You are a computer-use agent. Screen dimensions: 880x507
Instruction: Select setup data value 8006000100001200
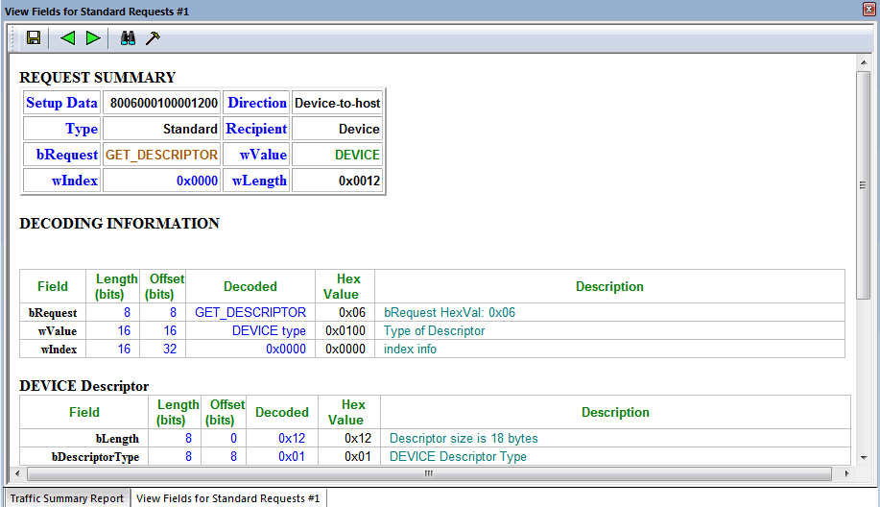click(163, 104)
